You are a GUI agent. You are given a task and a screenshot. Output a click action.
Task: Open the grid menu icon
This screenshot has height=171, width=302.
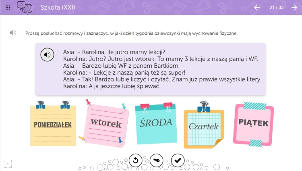coord(8,8)
